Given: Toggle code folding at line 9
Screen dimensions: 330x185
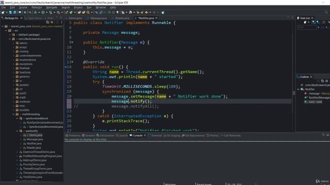Looking at the screenshot, I should [x=73, y=42].
